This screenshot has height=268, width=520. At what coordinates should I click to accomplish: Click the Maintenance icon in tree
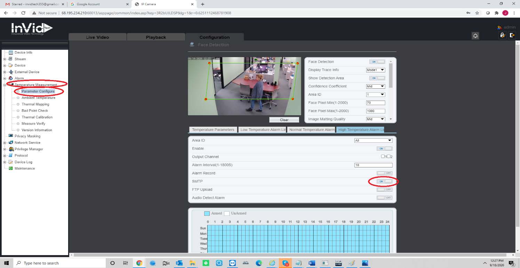coord(10,168)
